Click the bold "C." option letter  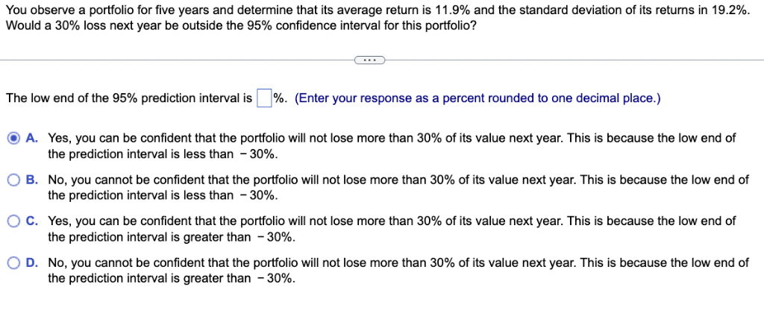coord(32,221)
